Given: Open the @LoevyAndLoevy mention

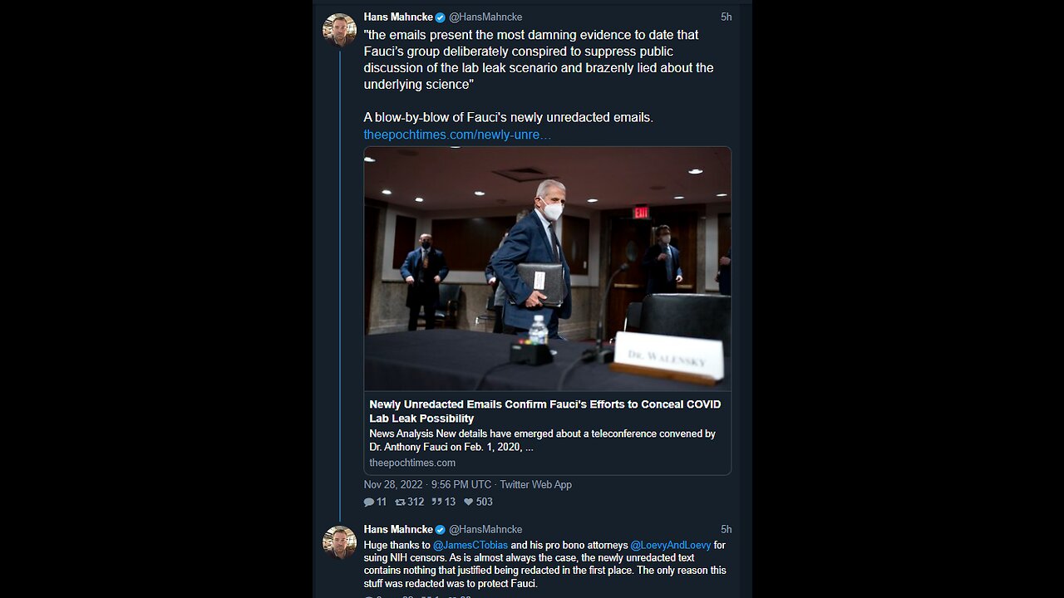Looking at the screenshot, I should click(x=670, y=546).
